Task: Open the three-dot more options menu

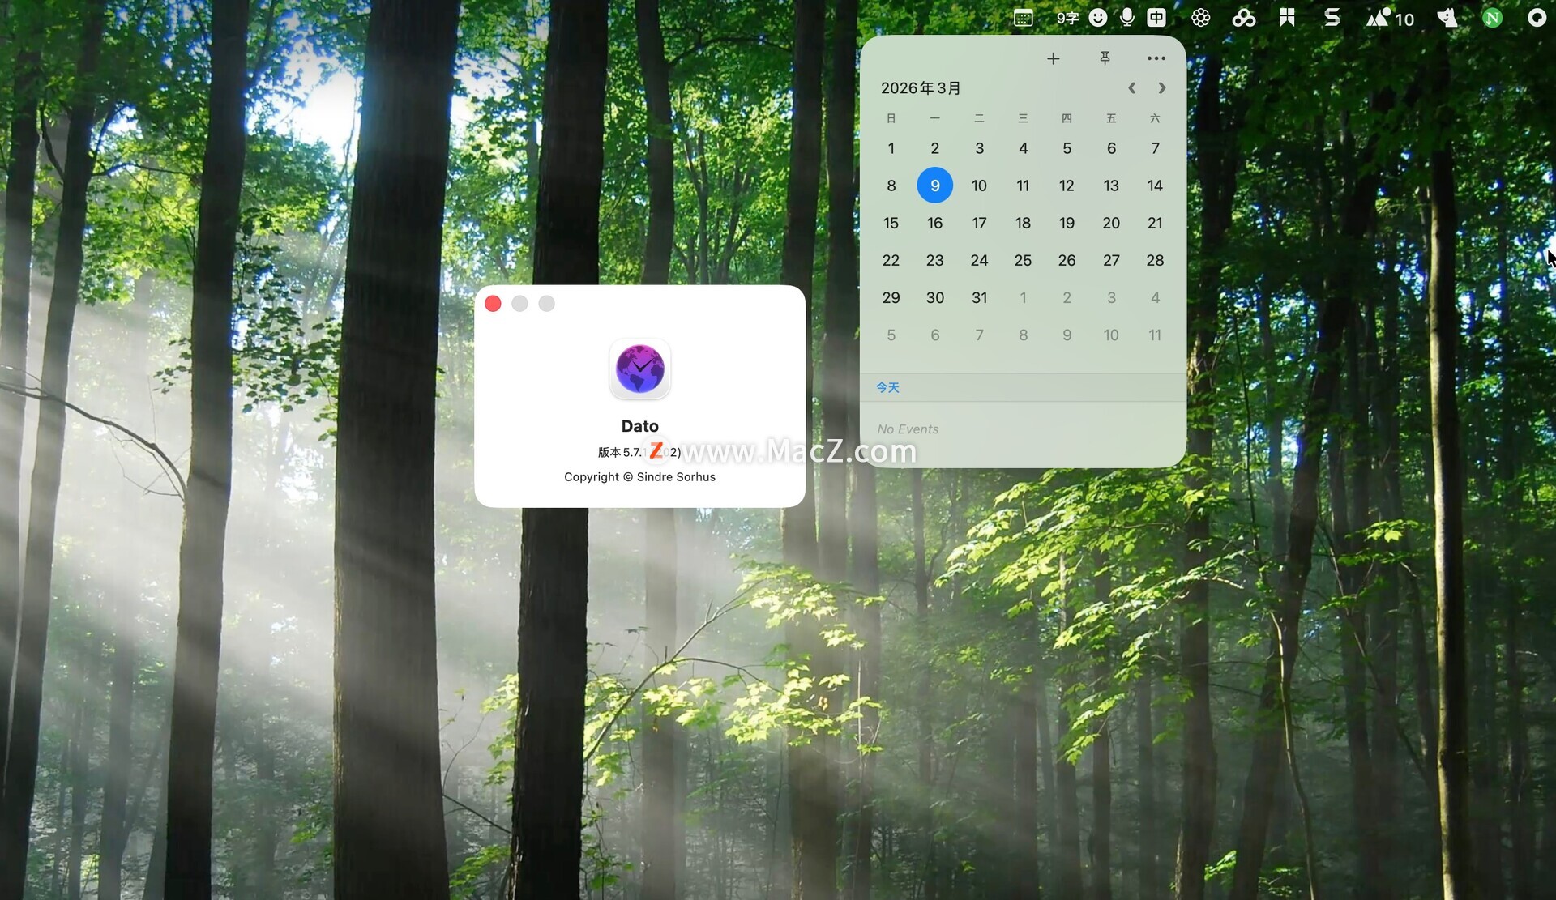Action: [1156, 58]
